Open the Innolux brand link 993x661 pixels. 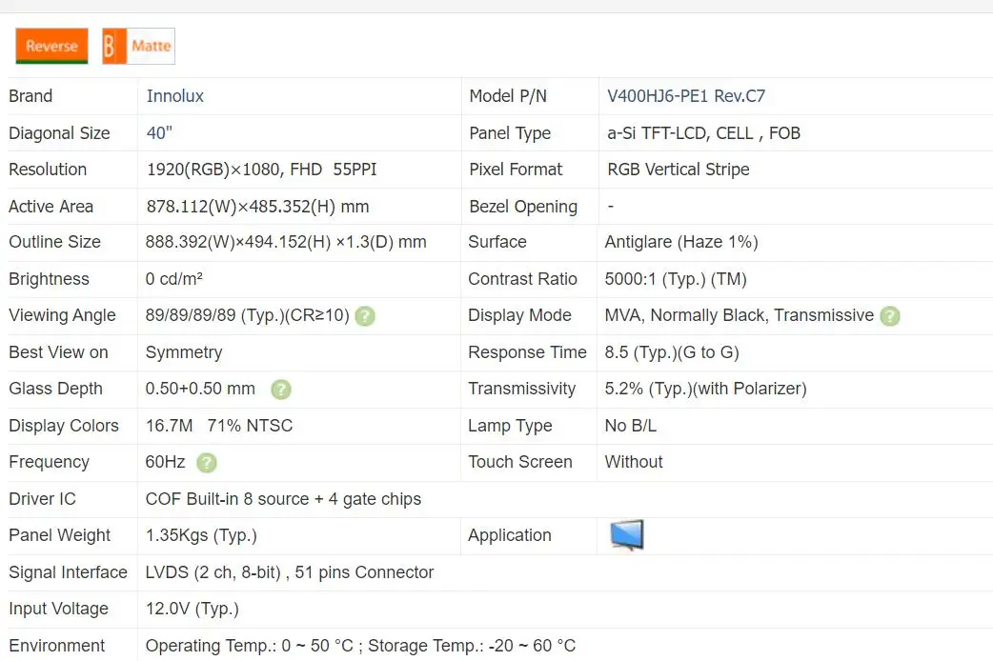pos(174,96)
